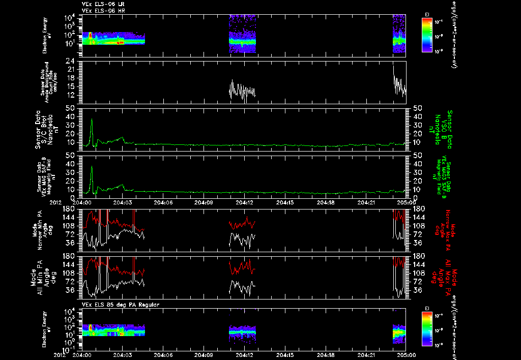Click the red "All Max PA Angle" label
Image resolution: width=521 pixels, height=360 pixels.
[445, 277]
